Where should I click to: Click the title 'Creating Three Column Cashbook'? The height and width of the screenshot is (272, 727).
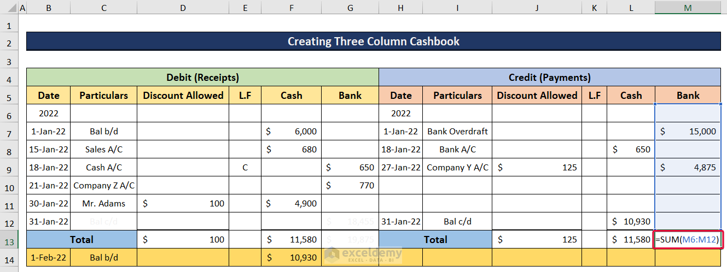tap(373, 42)
